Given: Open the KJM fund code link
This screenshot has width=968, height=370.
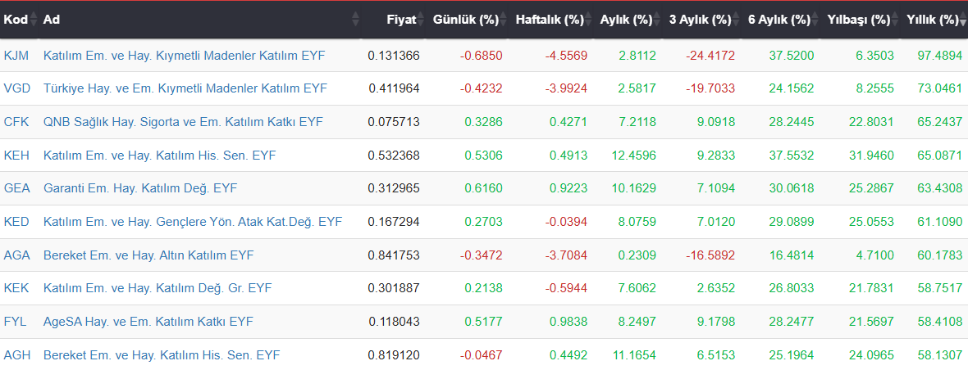Looking at the screenshot, I should [16, 56].
